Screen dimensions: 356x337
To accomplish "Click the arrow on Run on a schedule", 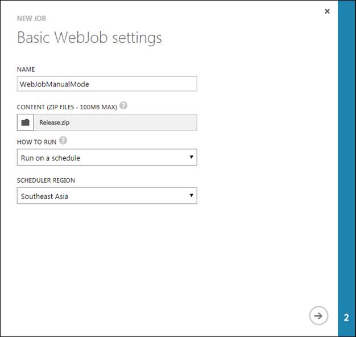I will pyautogui.click(x=191, y=157).
